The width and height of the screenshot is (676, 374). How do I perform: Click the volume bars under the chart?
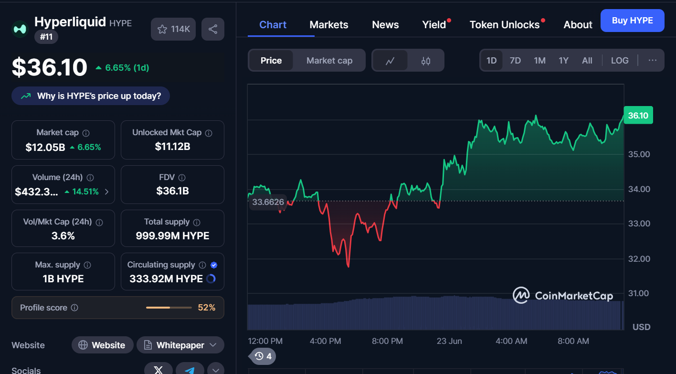(435, 313)
